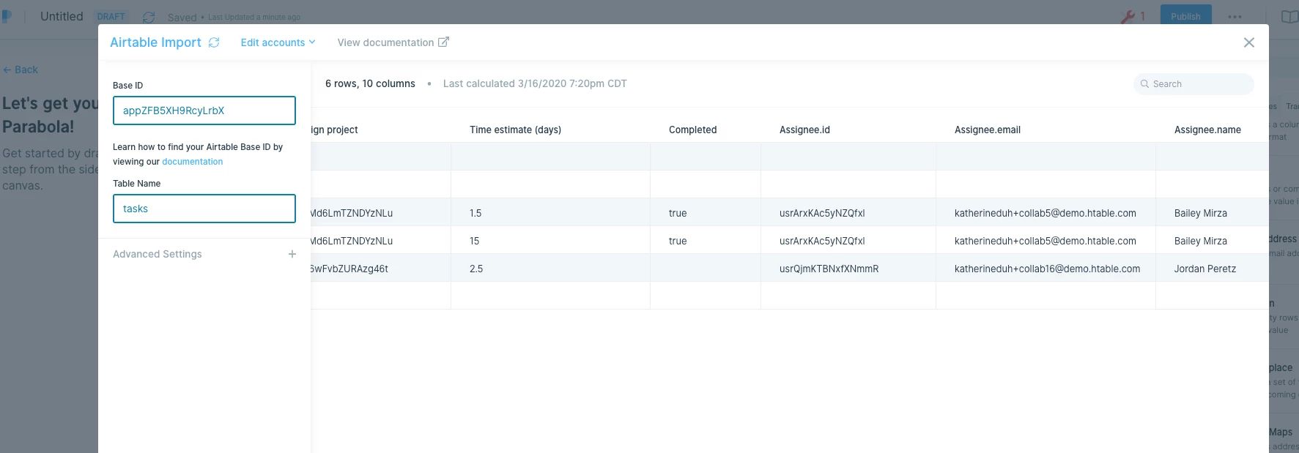Viewport: 1299px width, 453px height.
Task: Click the Publish button behind the dialog
Action: [1185, 15]
